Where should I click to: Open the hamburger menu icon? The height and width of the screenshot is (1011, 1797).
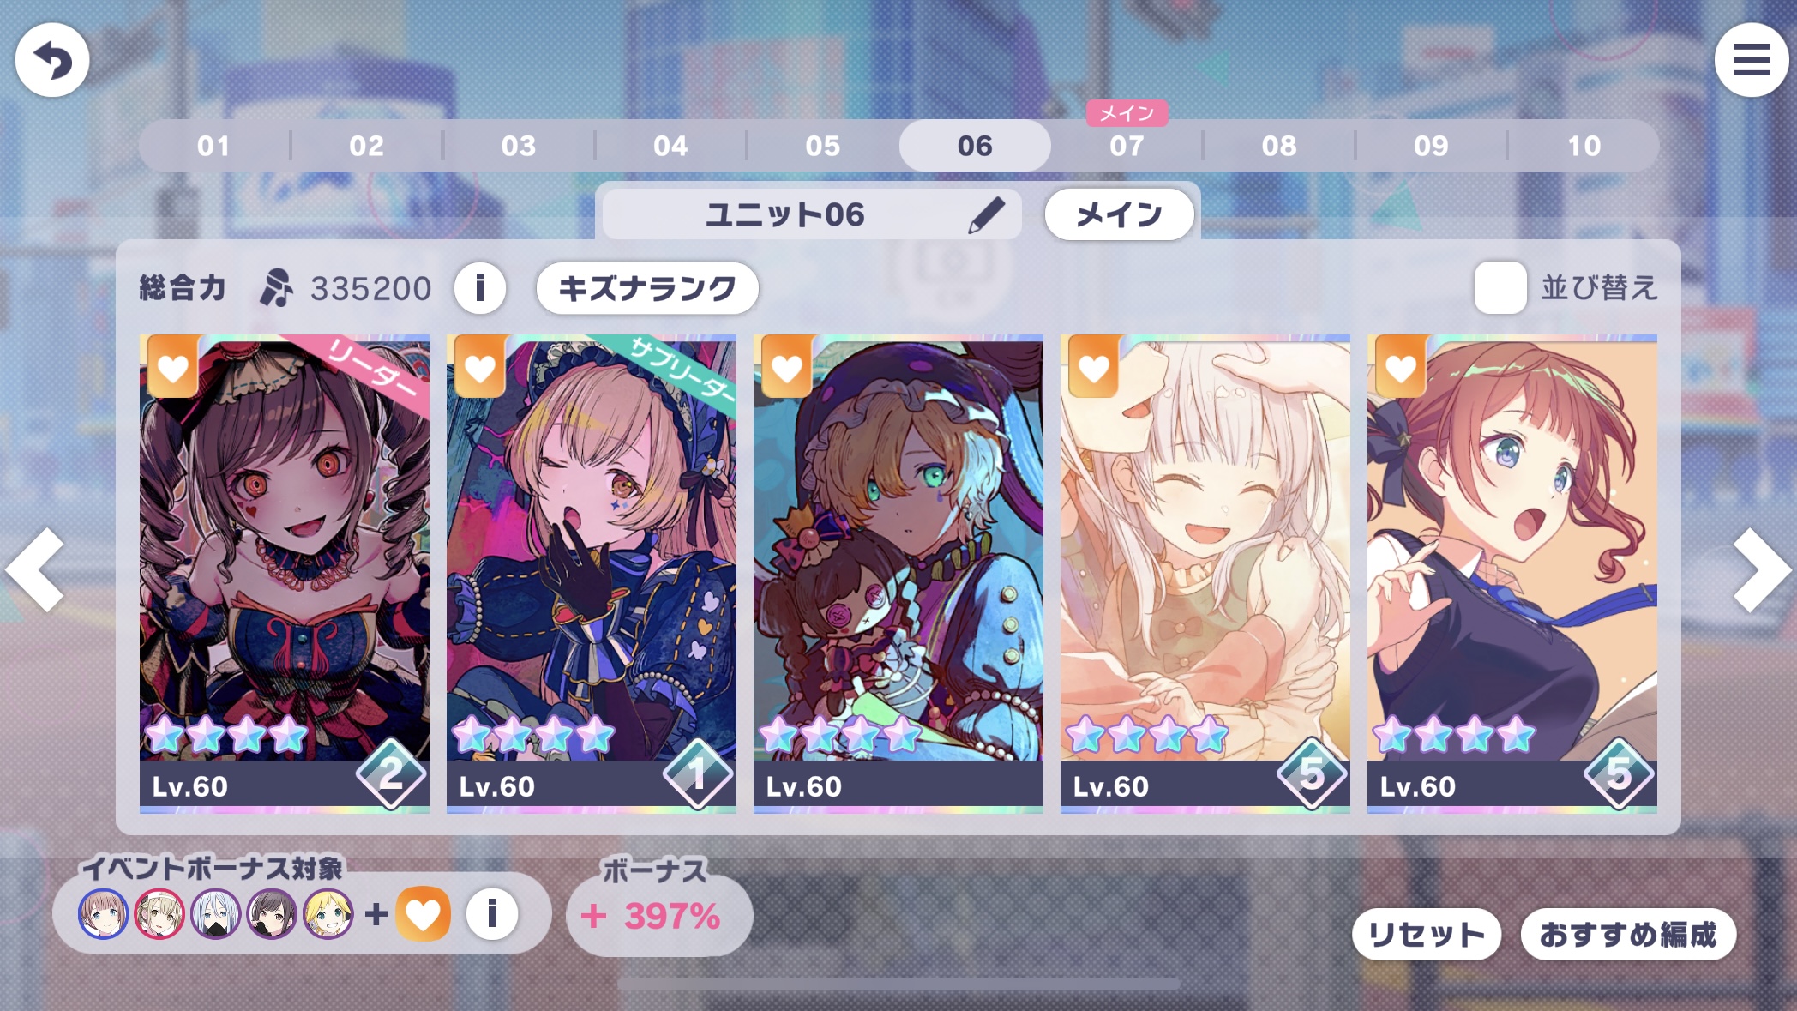pos(1752,60)
